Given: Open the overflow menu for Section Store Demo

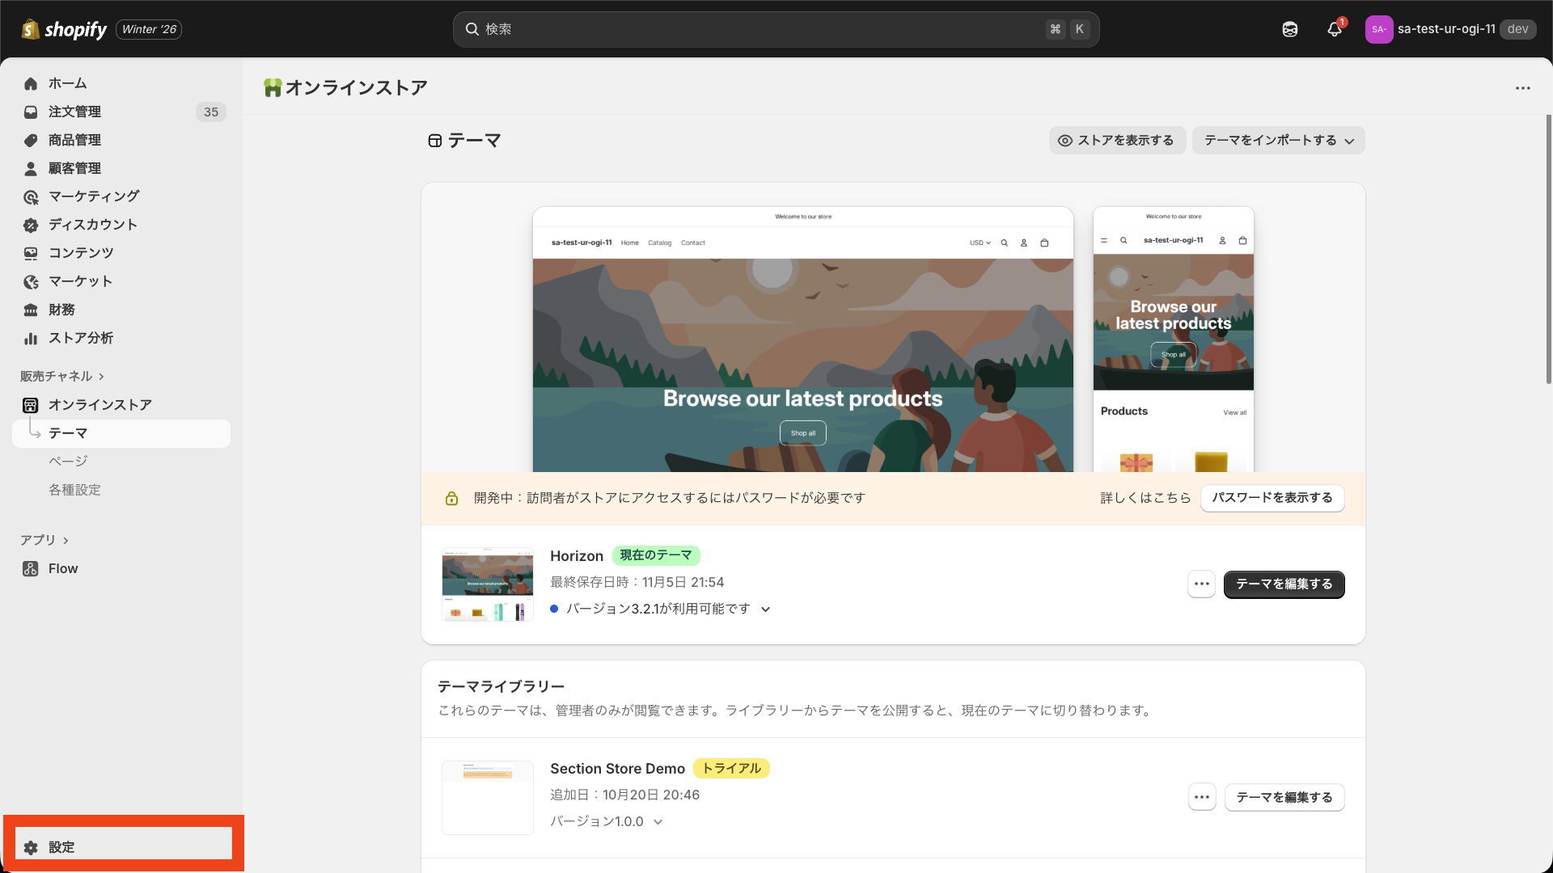Looking at the screenshot, I should 1202,797.
